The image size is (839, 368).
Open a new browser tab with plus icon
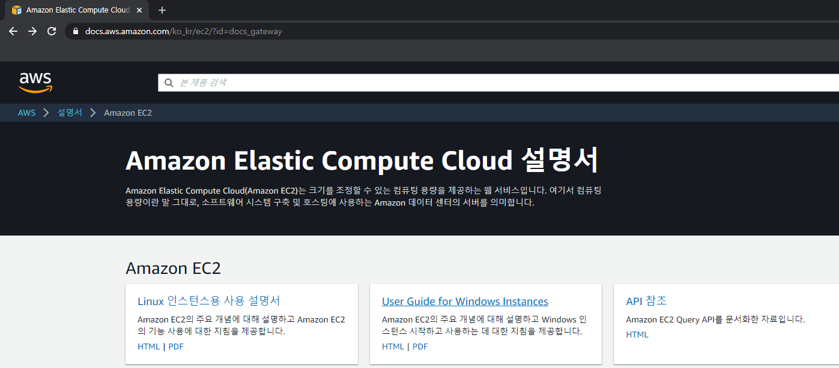162,10
